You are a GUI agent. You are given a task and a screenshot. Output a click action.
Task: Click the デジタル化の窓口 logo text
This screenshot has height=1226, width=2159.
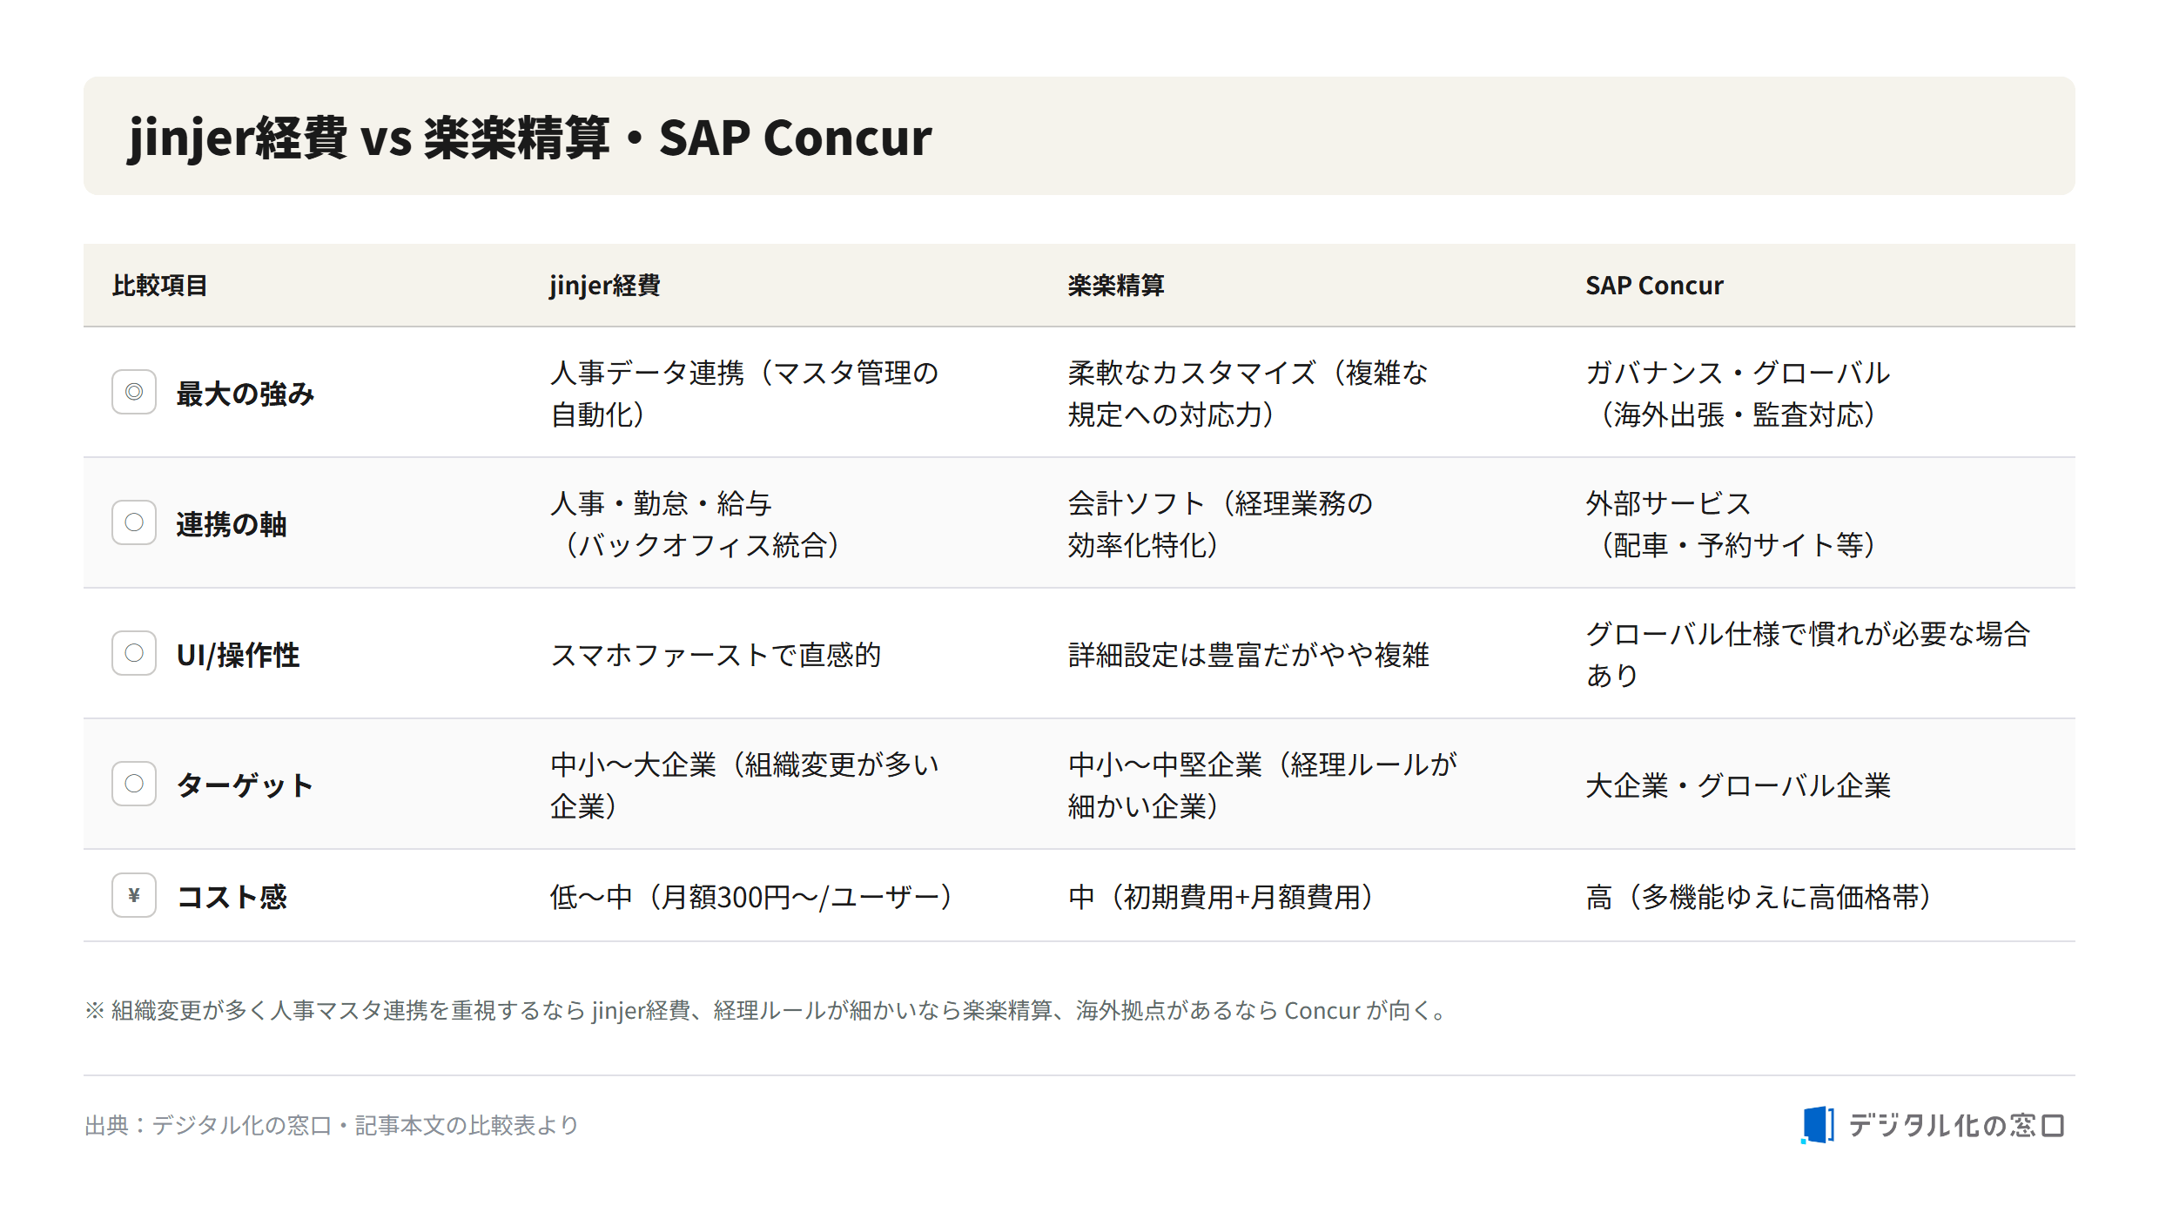(x=1956, y=1125)
